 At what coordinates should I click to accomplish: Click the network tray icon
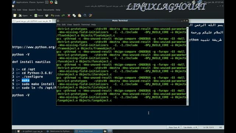200,2
